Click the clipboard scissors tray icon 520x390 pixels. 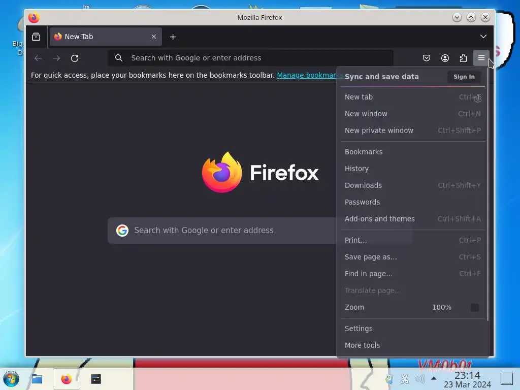pos(404,379)
